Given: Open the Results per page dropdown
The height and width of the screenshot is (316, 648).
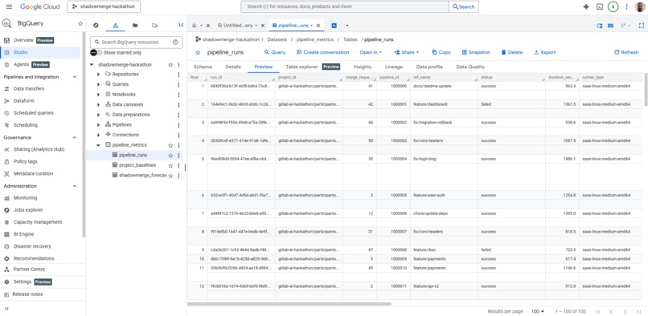Looking at the screenshot, I should 538,311.
